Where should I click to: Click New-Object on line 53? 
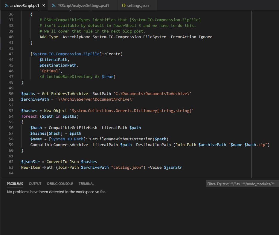56,111
